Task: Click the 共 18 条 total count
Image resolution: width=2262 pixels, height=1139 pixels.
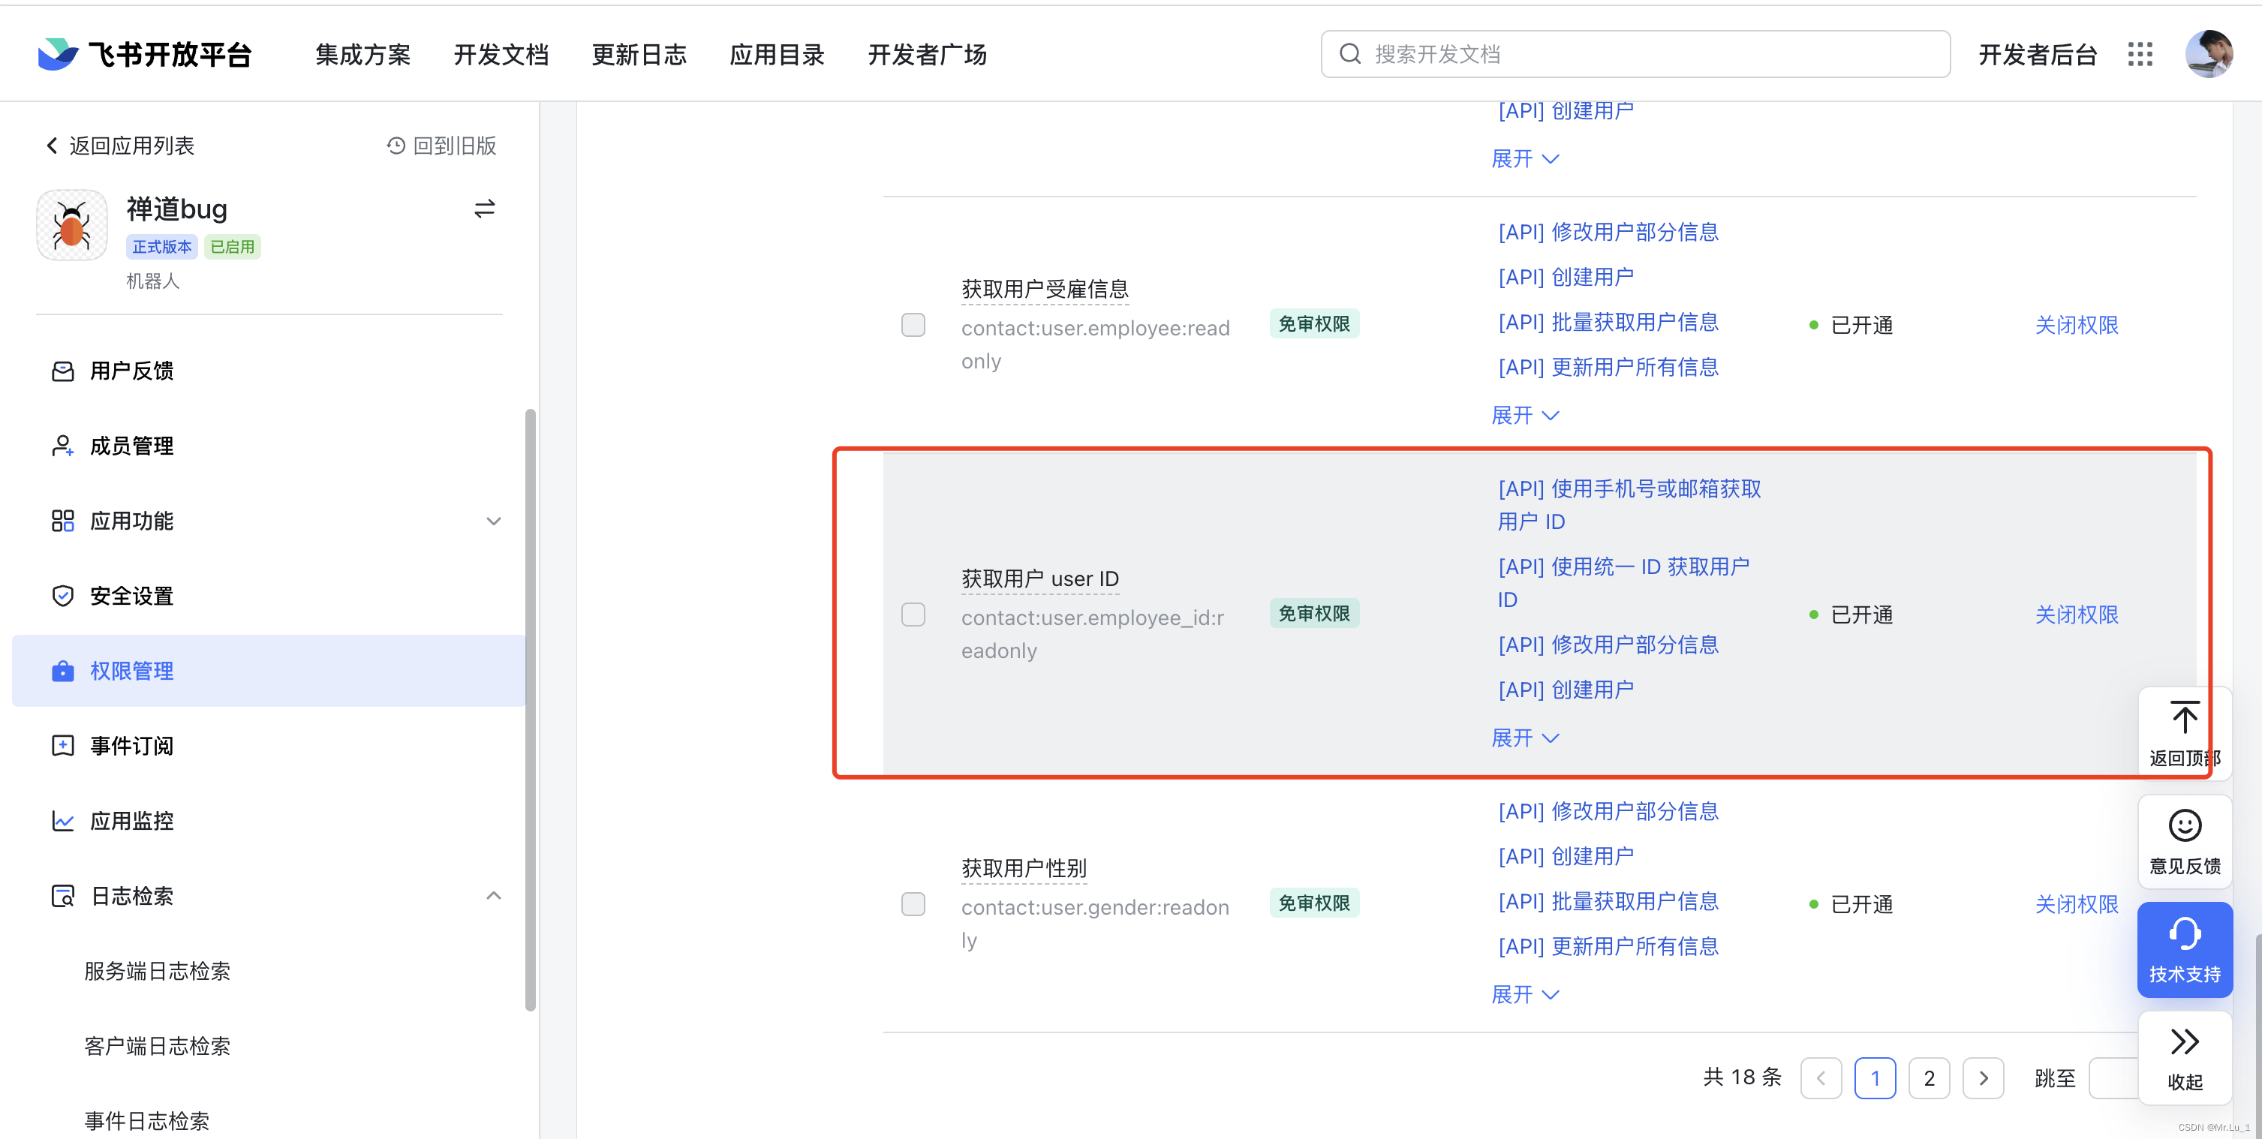Action: click(x=1742, y=1077)
